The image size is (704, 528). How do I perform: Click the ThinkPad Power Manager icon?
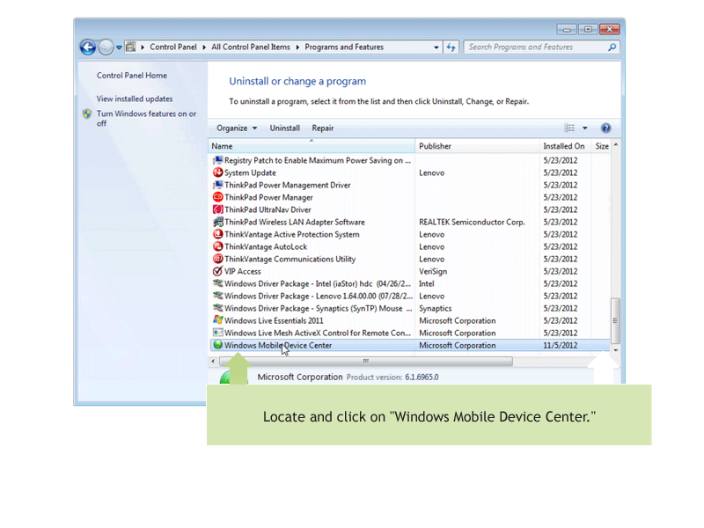(217, 197)
